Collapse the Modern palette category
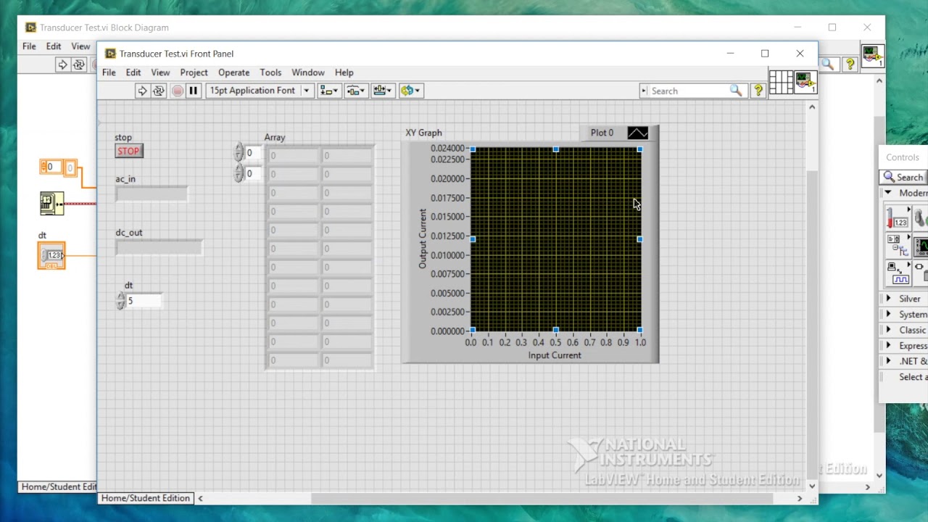Image resolution: width=928 pixels, height=522 pixels. click(x=888, y=193)
